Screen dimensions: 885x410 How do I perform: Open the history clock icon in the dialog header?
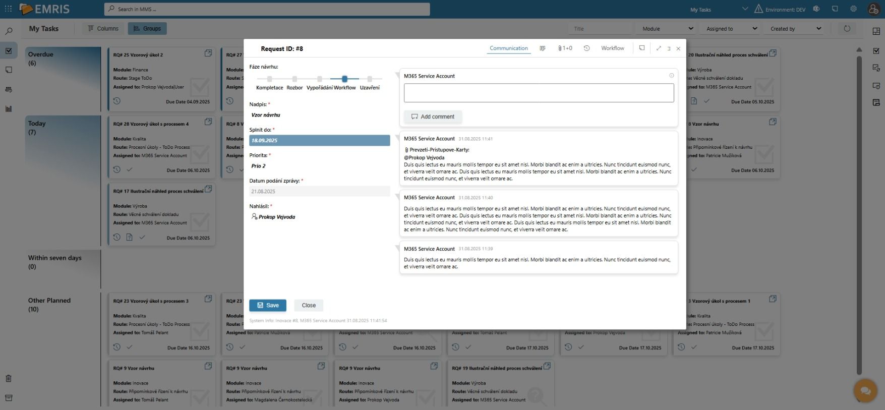(x=586, y=48)
